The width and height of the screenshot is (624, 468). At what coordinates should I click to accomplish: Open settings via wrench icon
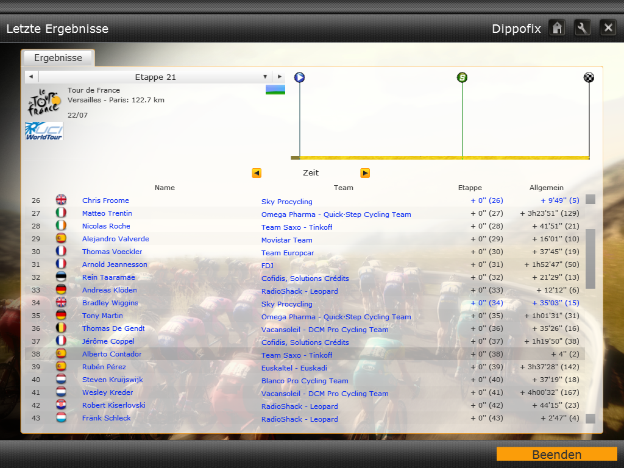(x=583, y=28)
